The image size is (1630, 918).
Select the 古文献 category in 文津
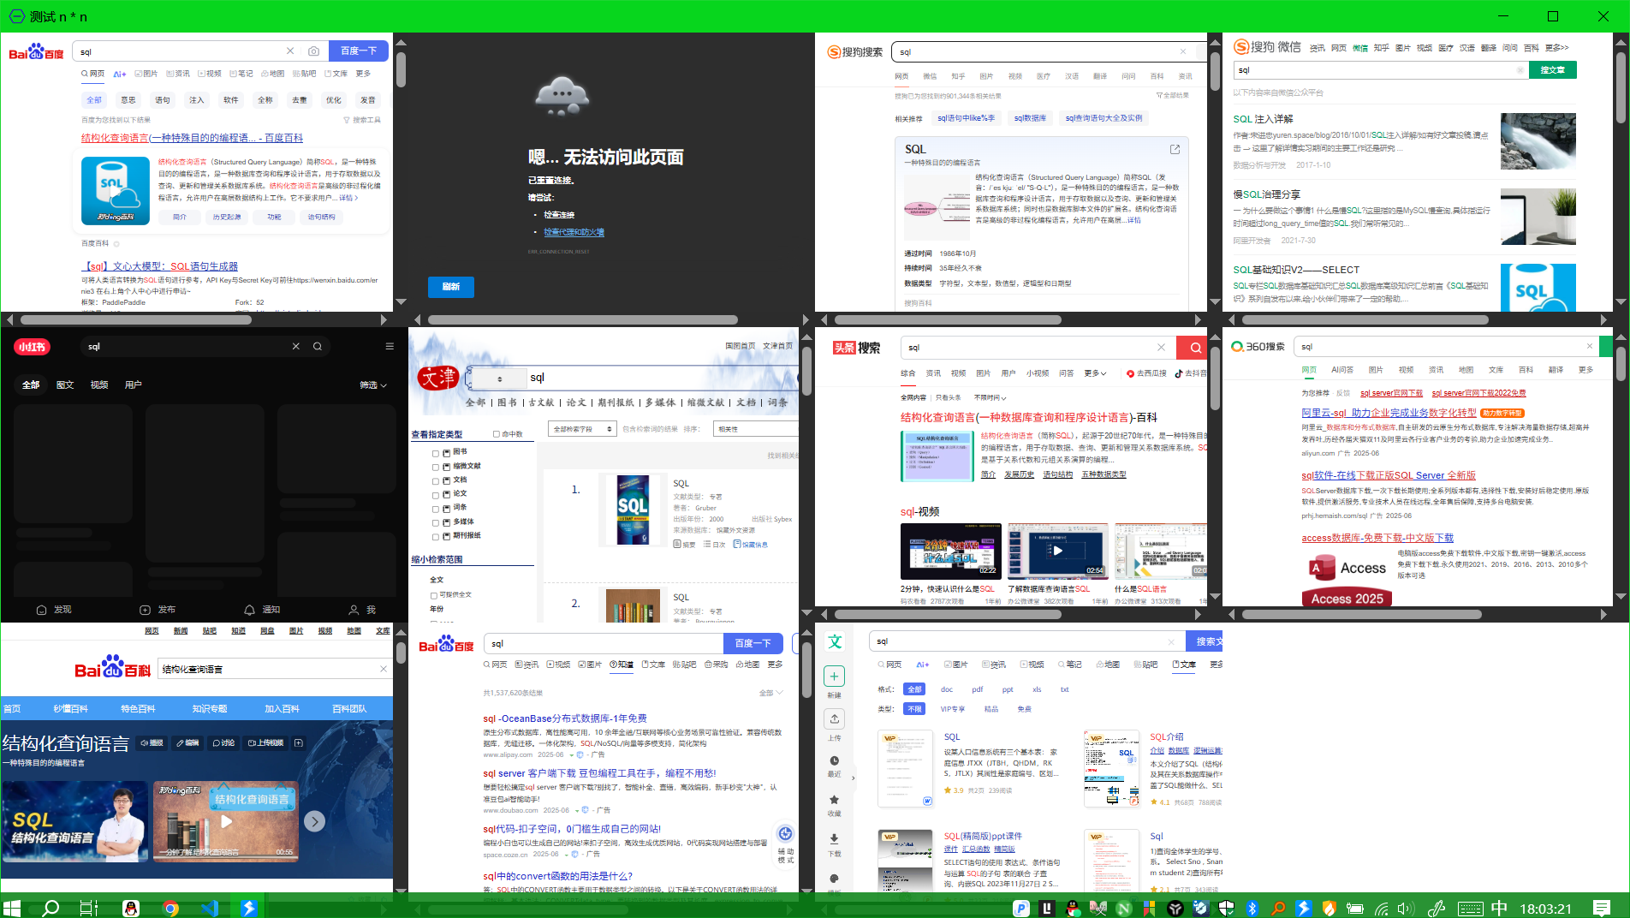click(541, 402)
